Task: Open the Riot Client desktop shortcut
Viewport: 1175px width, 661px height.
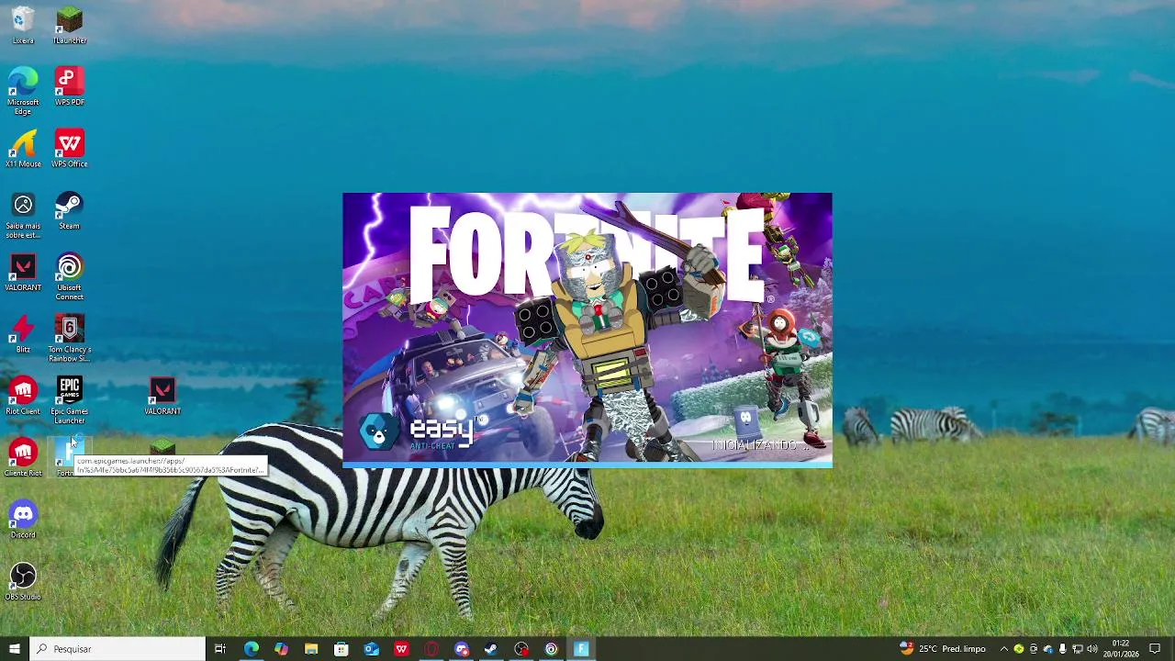Action: tap(23, 396)
